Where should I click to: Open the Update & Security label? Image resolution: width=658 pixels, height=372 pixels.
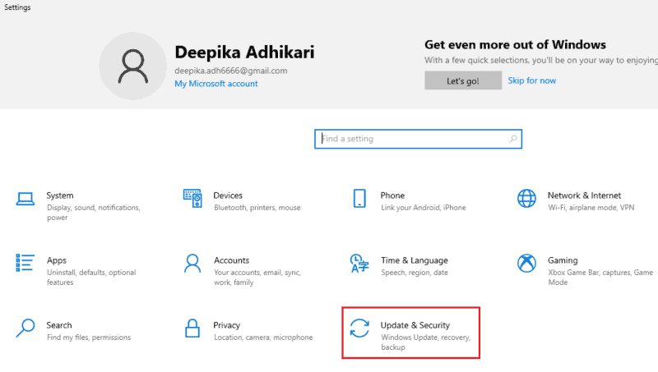[415, 325]
